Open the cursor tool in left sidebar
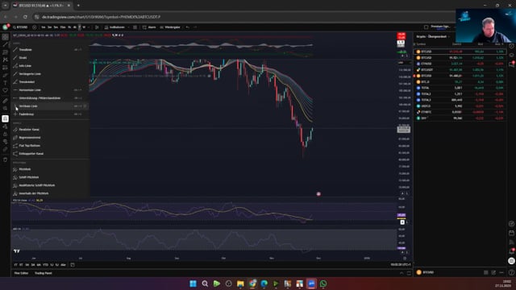 (6, 37)
